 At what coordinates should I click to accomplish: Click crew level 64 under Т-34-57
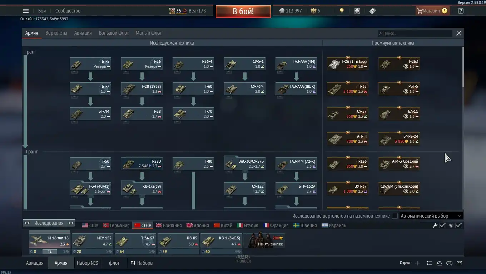coord(120,252)
